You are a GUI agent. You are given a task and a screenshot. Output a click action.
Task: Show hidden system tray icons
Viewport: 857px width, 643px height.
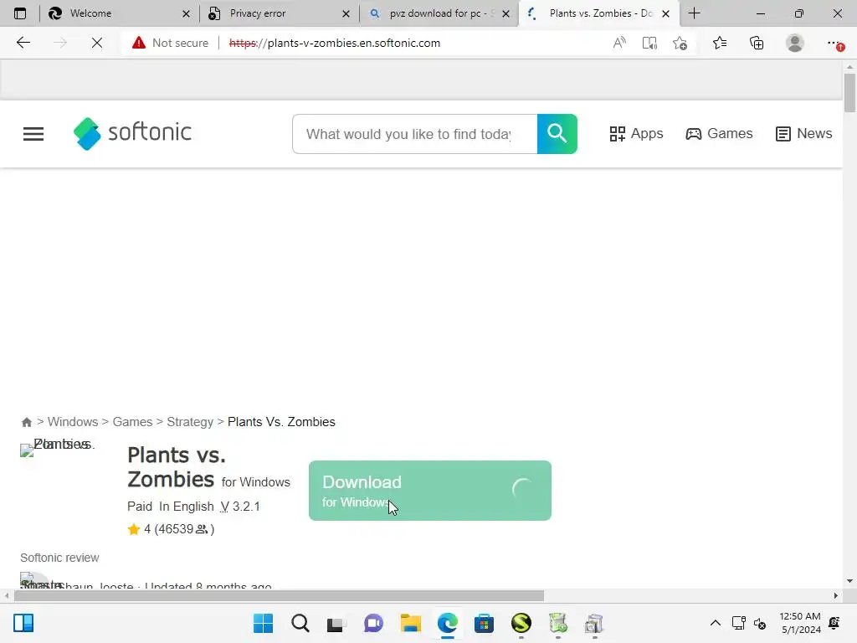point(715,623)
